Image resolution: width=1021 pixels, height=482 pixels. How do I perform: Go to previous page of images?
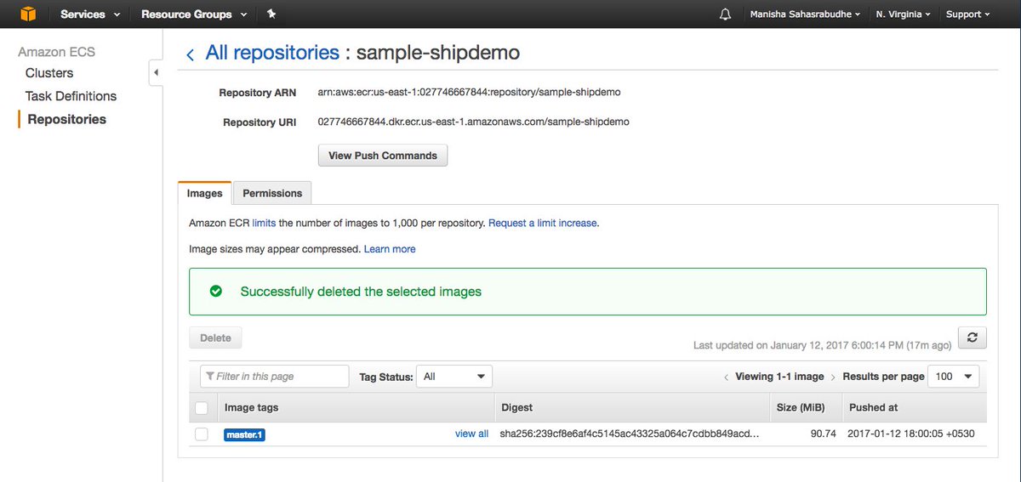point(726,377)
